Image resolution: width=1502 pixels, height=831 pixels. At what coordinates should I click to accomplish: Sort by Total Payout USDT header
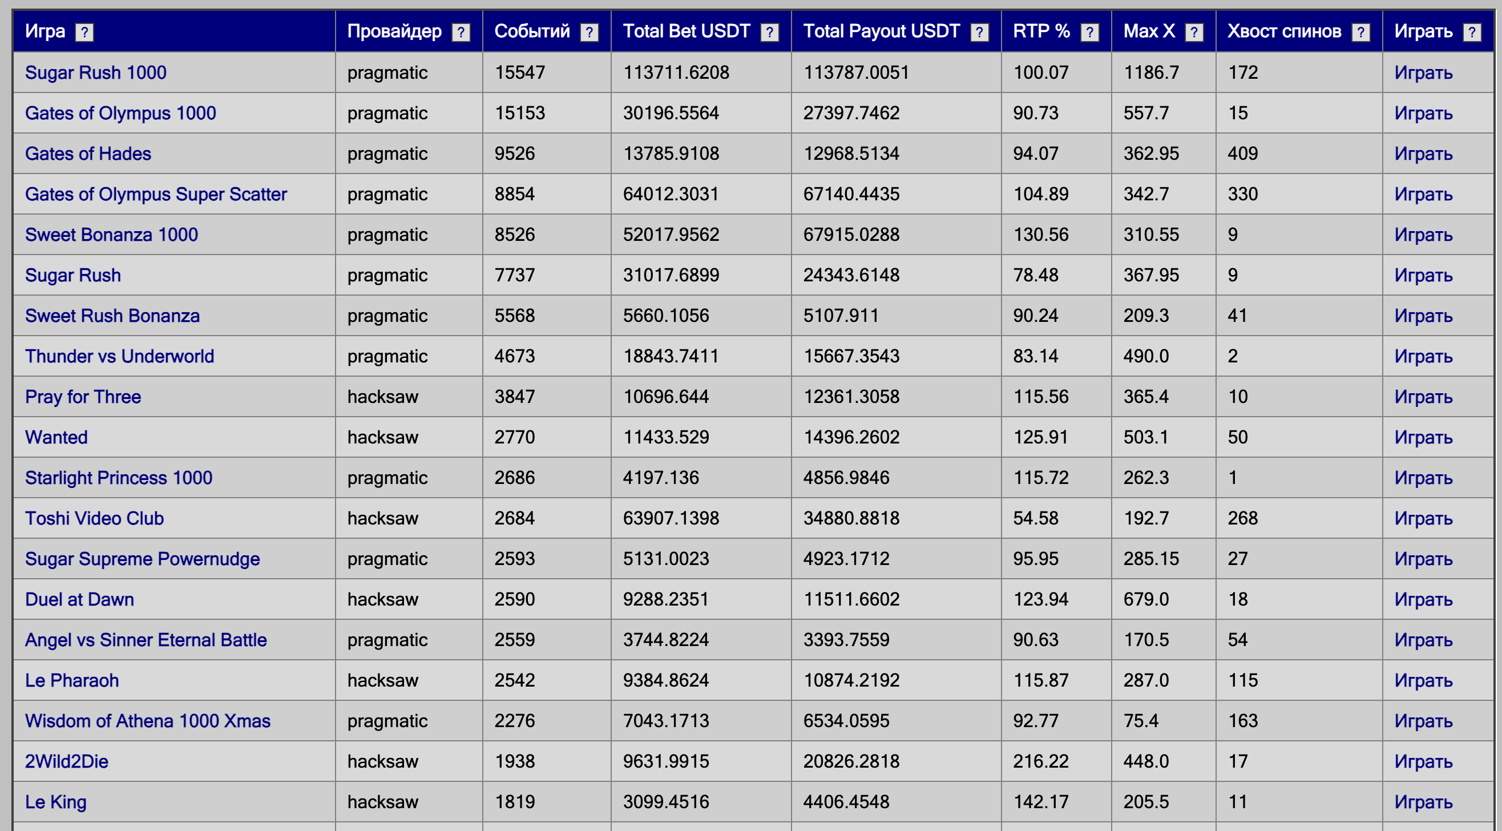tap(881, 31)
